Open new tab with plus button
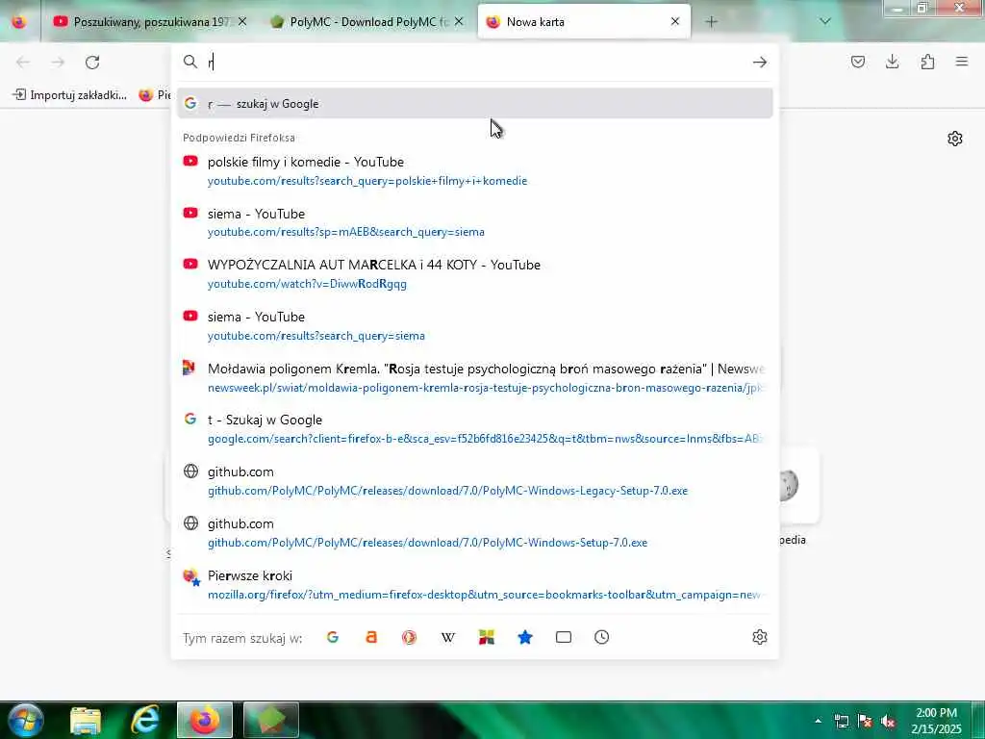 [711, 22]
